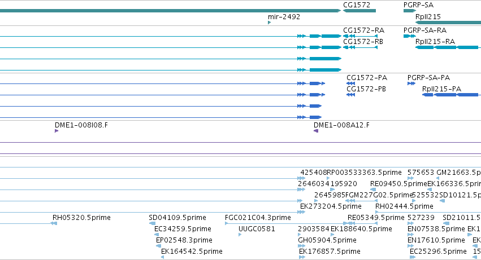Click the 525532 EST label
Screen dimensions: 481x260
425,195
